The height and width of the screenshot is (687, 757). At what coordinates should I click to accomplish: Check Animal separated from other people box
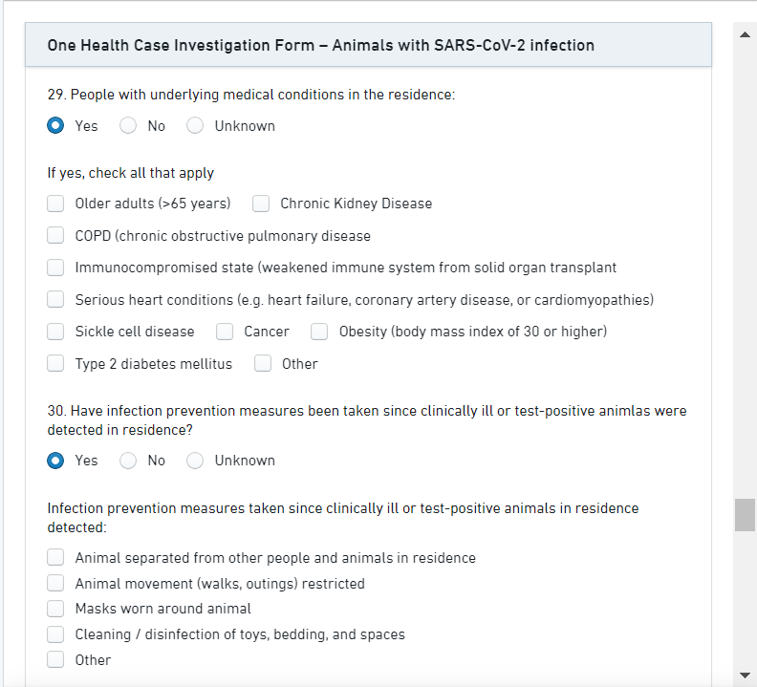(x=56, y=558)
